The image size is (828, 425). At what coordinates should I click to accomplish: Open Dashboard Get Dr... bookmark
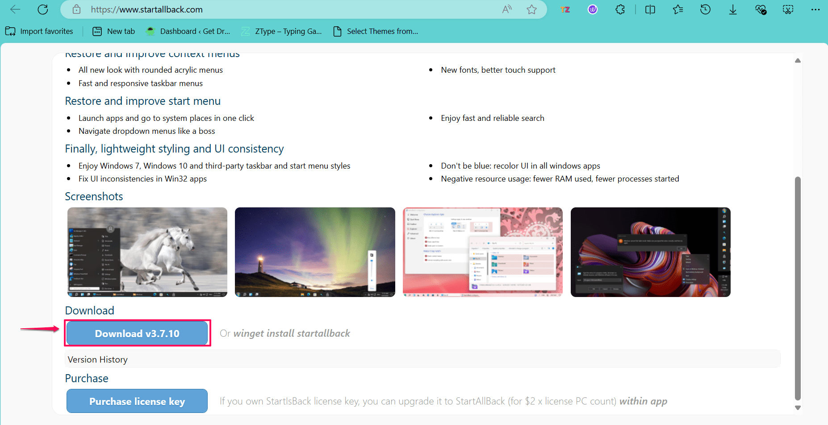coord(188,31)
